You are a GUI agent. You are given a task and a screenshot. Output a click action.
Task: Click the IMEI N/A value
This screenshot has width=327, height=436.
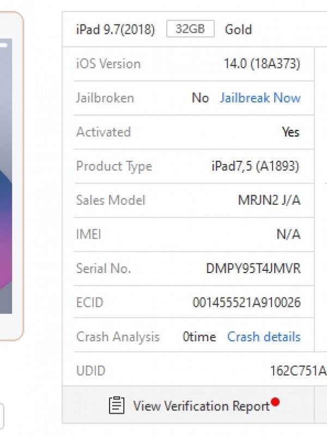(288, 234)
